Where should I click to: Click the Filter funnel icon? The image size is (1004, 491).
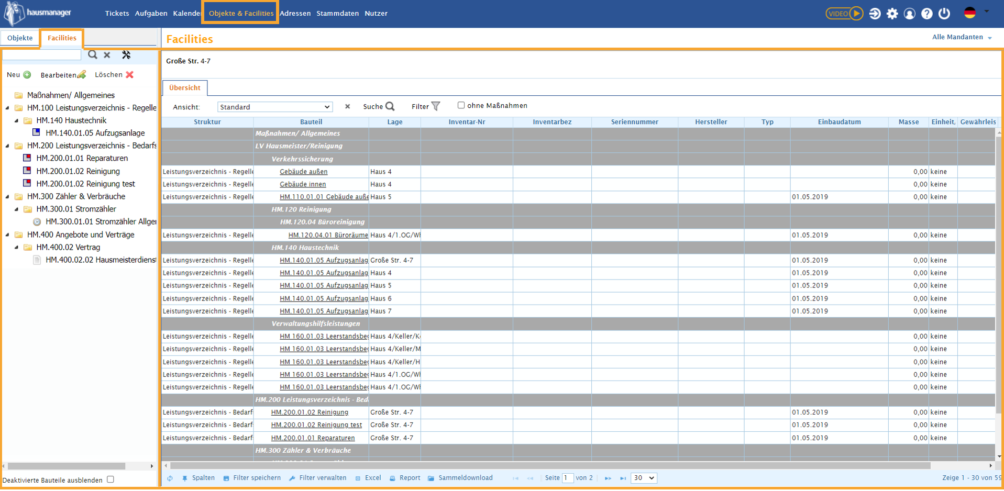click(x=436, y=106)
